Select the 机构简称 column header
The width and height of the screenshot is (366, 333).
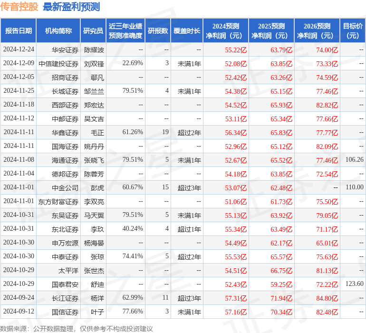tap(58, 30)
